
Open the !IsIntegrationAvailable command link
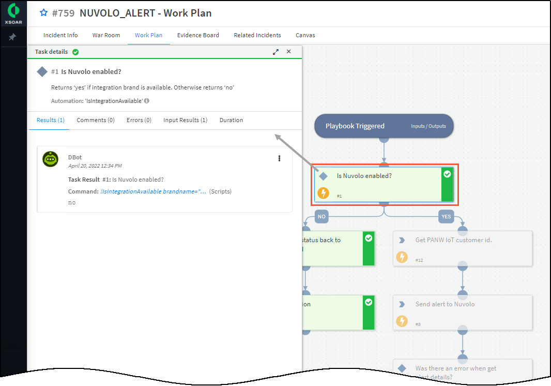tap(153, 191)
